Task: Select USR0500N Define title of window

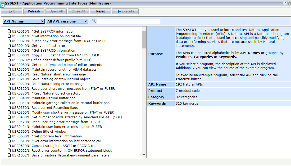Action: click(40, 131)
